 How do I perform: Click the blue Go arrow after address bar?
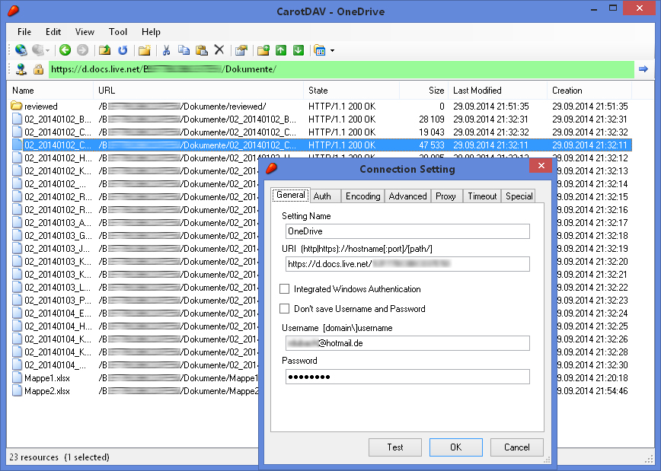pos(643,69)
